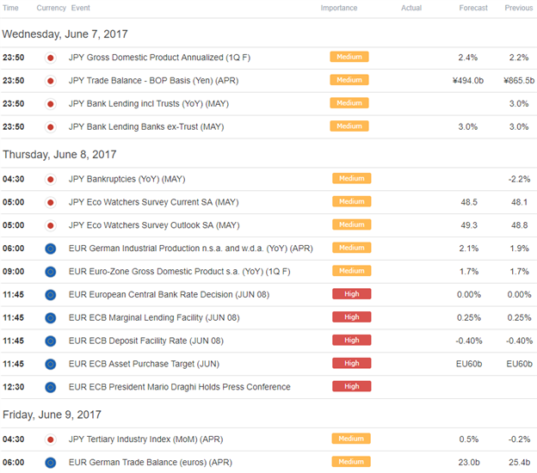Click the Actual column header
537x473 pixels.
click(411, 8)
